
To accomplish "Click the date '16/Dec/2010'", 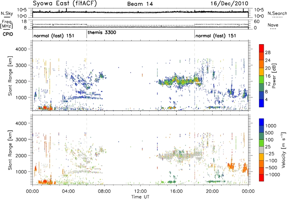I will point(229,3).
